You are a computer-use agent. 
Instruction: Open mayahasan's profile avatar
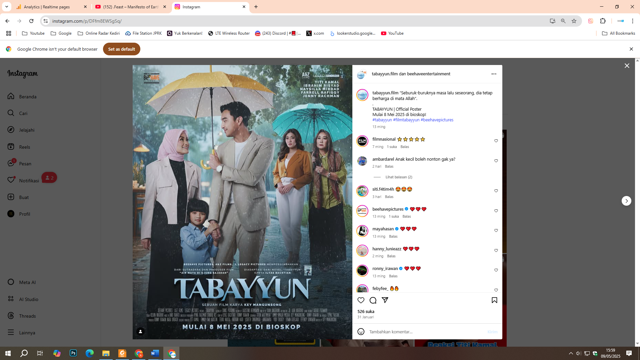[362, 231]
